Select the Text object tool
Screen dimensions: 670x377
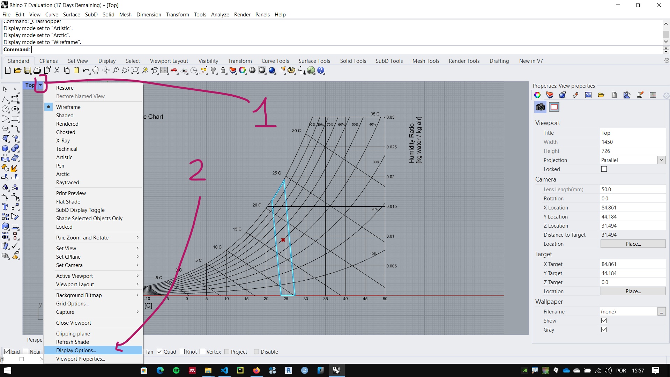point(5,207)
